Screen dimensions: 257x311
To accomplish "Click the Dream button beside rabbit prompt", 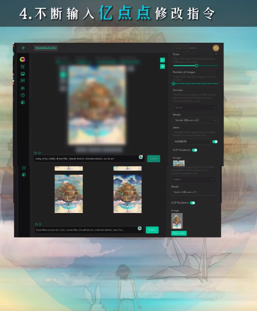I will click(x=153, y=159).
